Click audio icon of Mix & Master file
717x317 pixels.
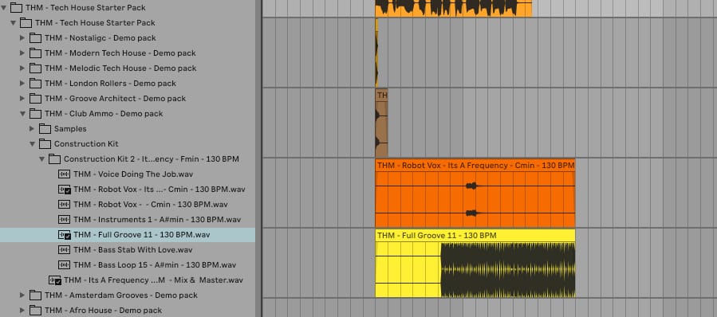(x=55, y=280)
